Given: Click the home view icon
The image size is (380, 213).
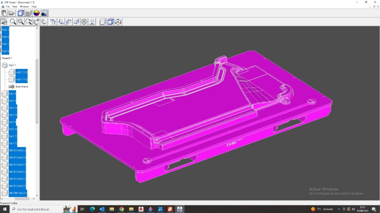Looking at the screenshot, I should [92, 22].
